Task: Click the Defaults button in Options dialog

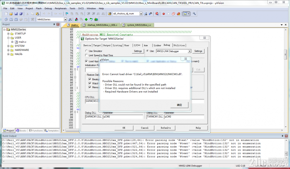Action: coord(166,128)
